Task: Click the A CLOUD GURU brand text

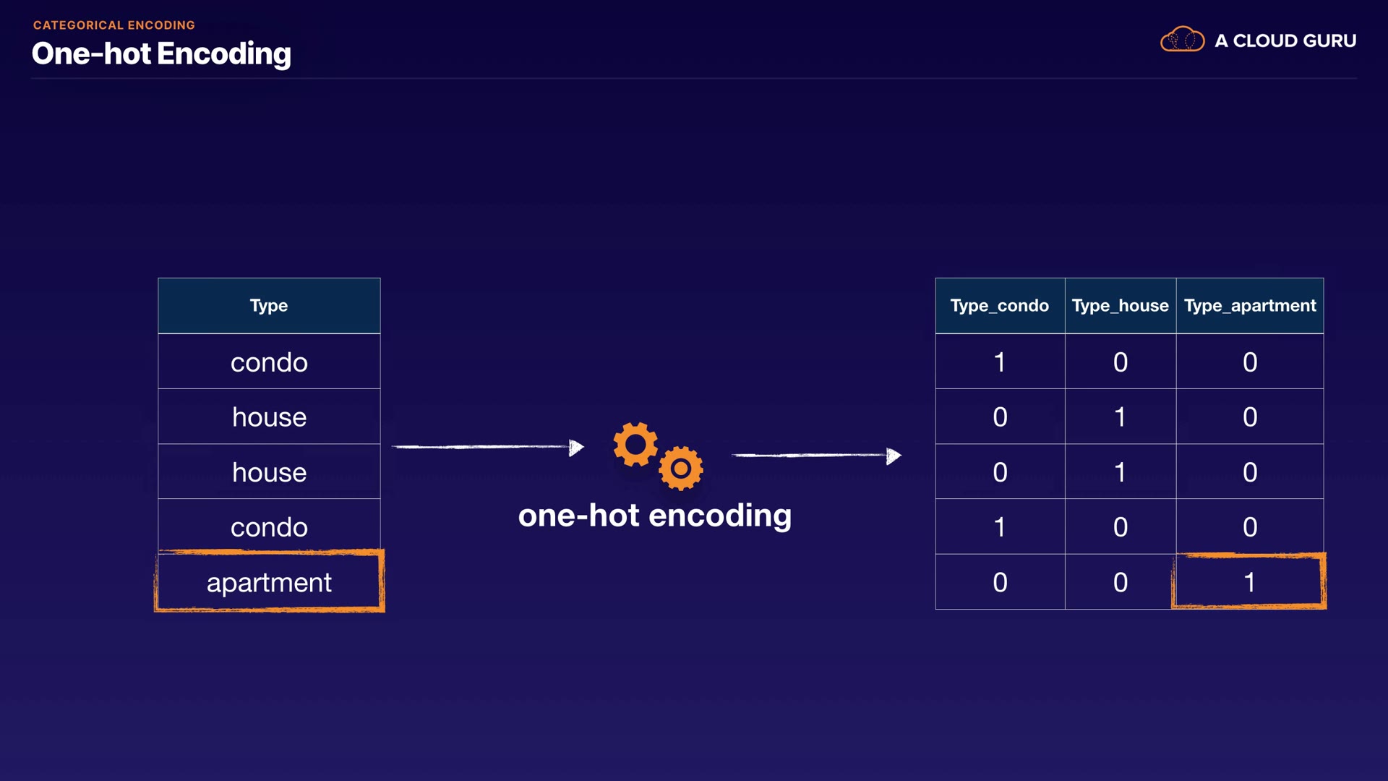Action: click(x=1285, y=41)
